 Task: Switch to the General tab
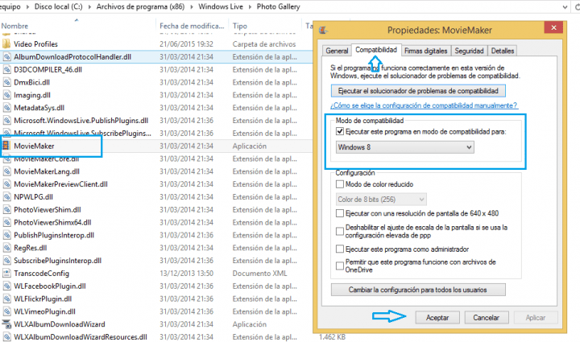click(x=337, y=51)
